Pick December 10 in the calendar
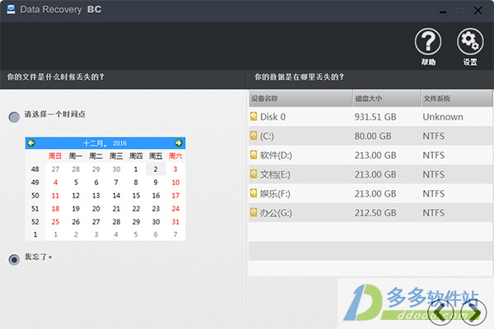Screen dimensions: 494x329 (x=175, y=183)
